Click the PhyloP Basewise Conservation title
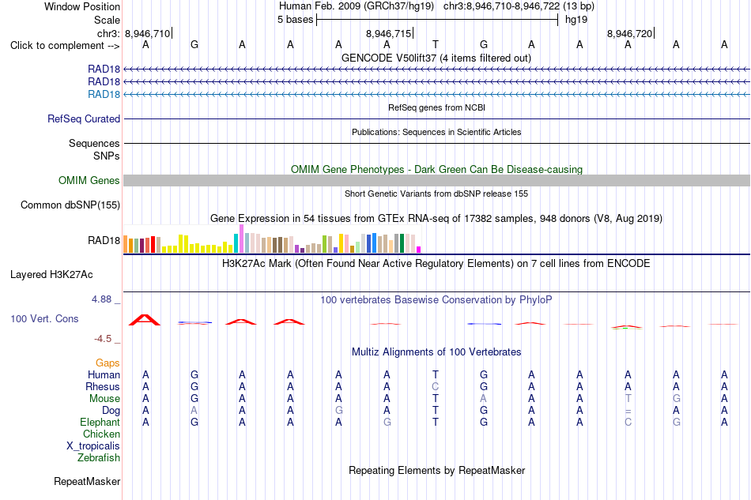 click(436, 300)
